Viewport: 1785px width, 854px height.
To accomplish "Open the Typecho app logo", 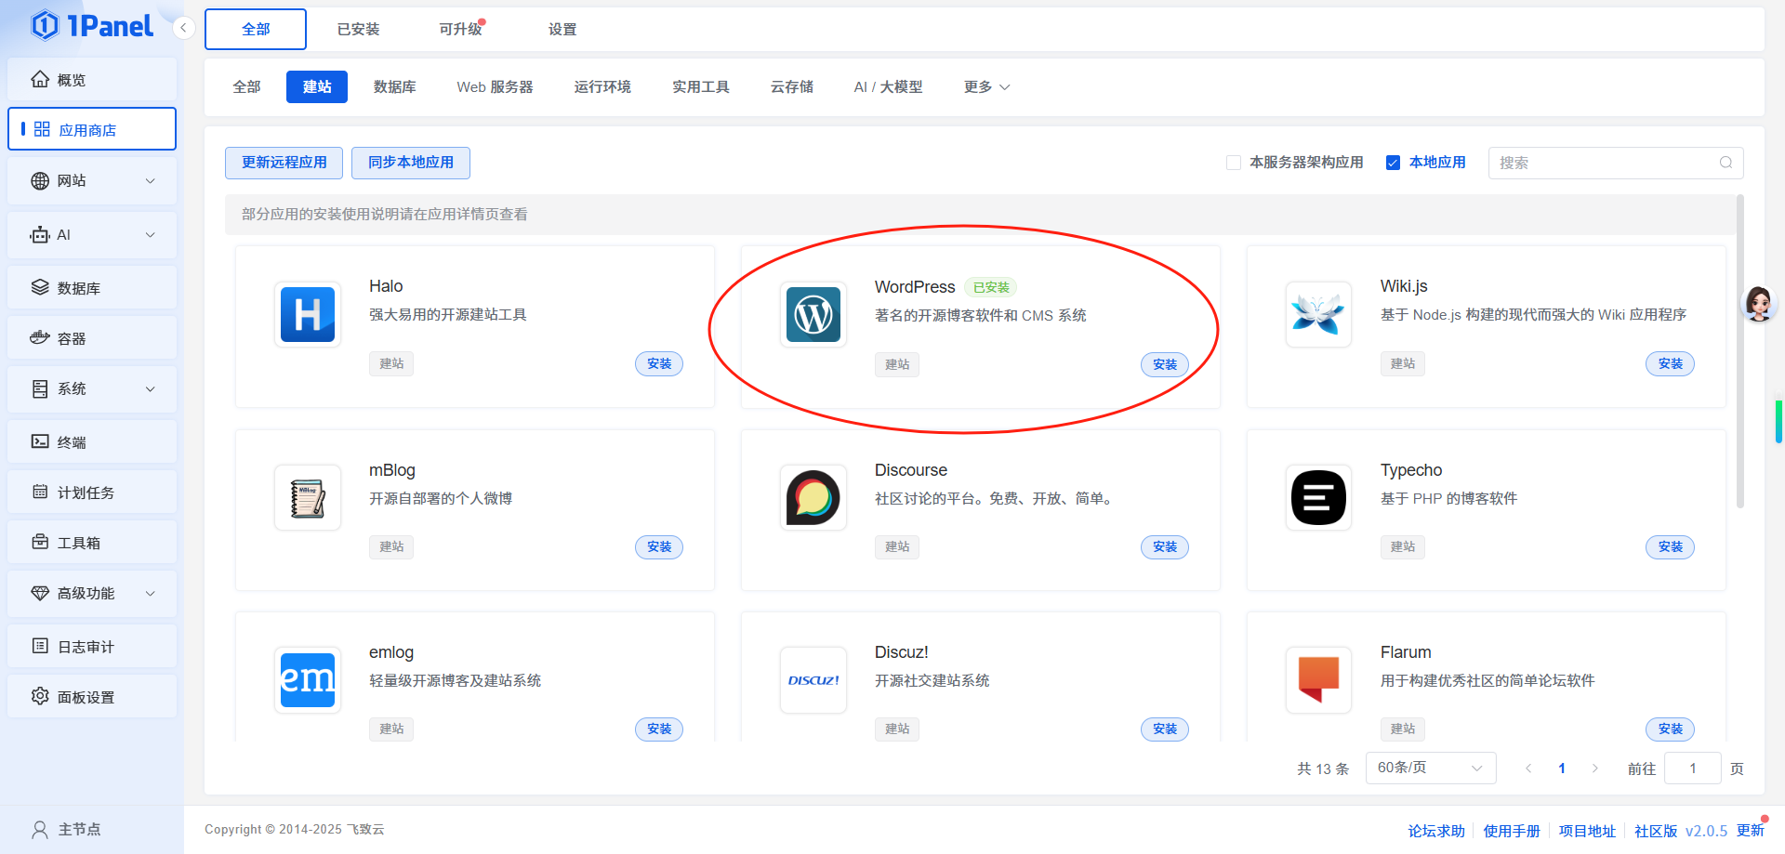I will [1318, 498].
